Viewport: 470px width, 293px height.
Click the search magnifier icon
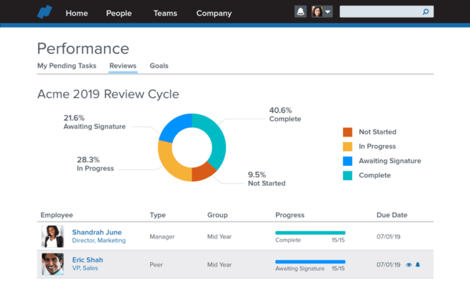(425, 12)
